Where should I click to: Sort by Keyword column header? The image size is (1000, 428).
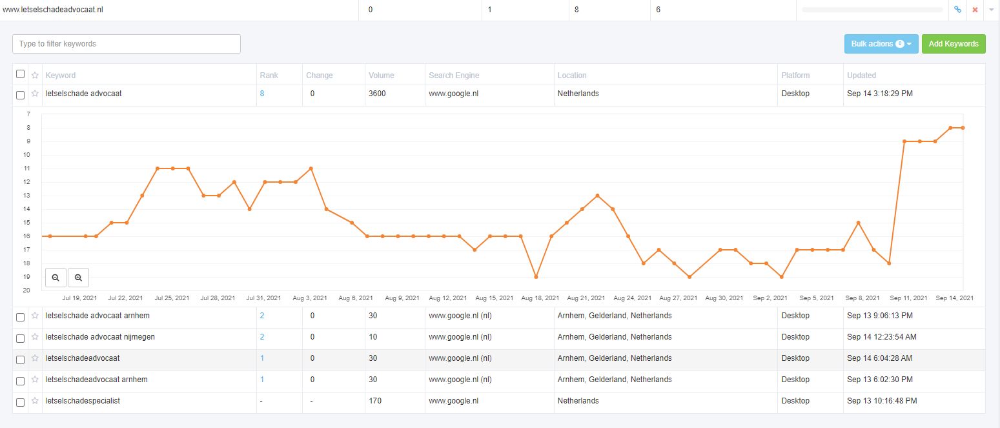[61, 76]
